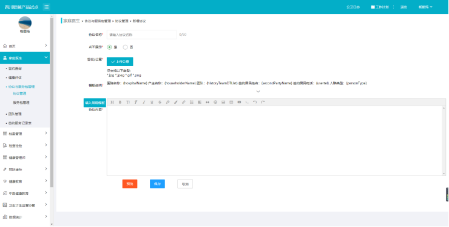Viewport: 449px width, 227px height.
Task: Insert a code block in the editor
Action: pyautogui.click(x=247, y=103)
